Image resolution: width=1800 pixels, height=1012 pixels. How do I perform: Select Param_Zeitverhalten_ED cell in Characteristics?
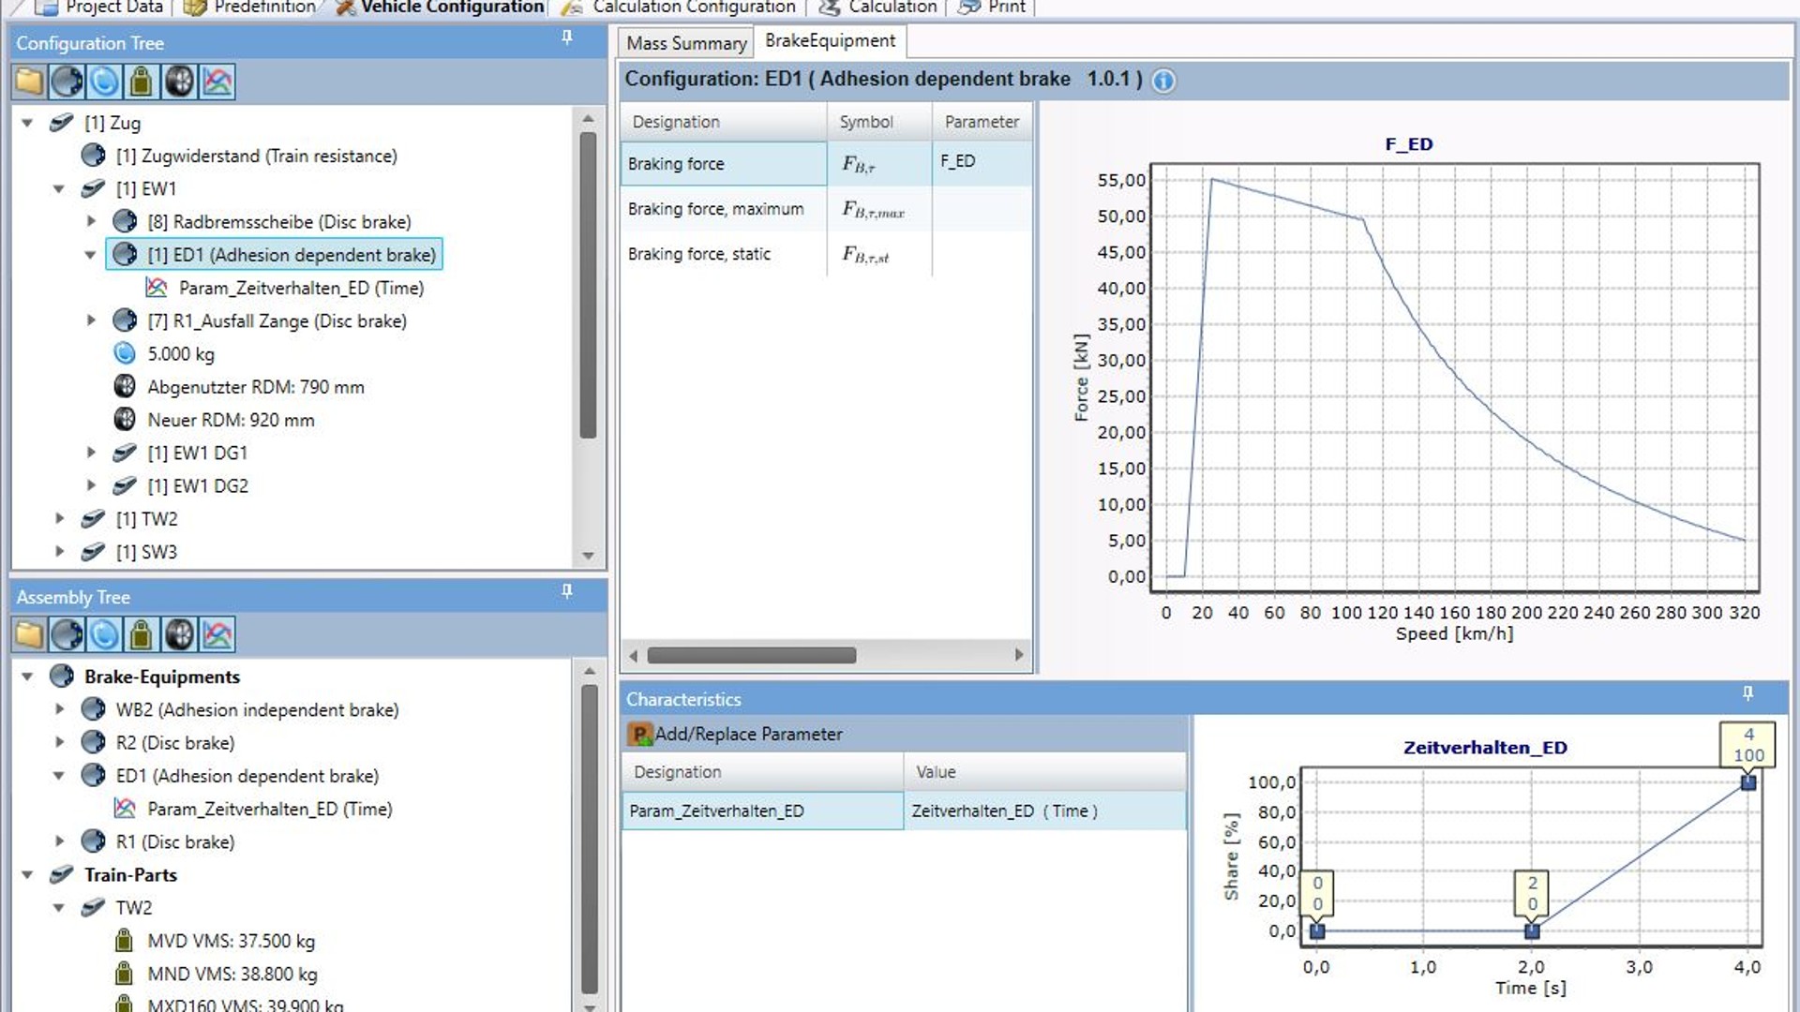pos(762,811)
